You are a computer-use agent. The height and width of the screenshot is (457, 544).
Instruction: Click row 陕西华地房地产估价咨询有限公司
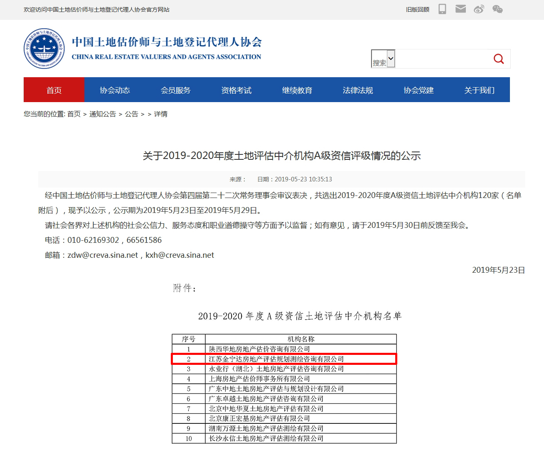[x=284, y=349]
